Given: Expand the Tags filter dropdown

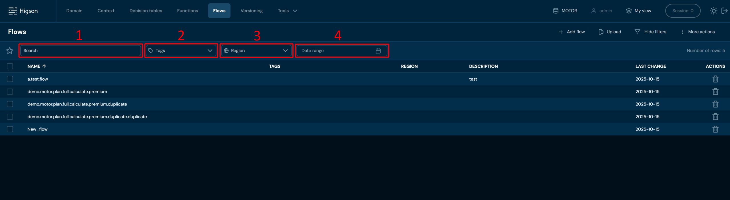Looking at the screenshot, I should 181,51.
